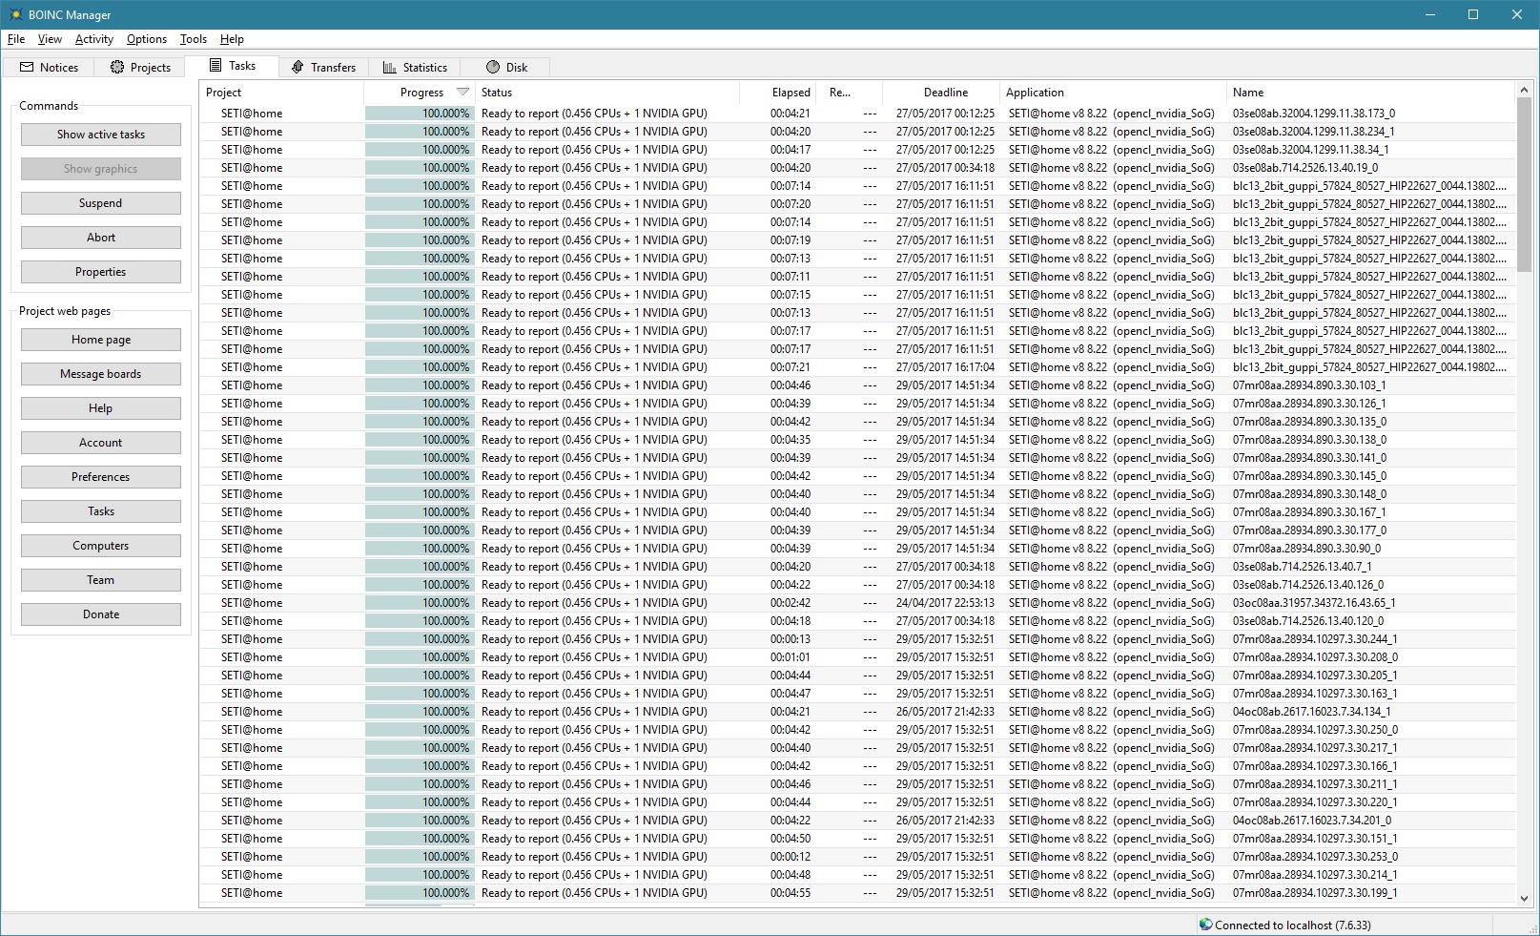Click the progress bar of task 07mr08aa.28934.890.3.30.90_0

(x=419, y=549)
